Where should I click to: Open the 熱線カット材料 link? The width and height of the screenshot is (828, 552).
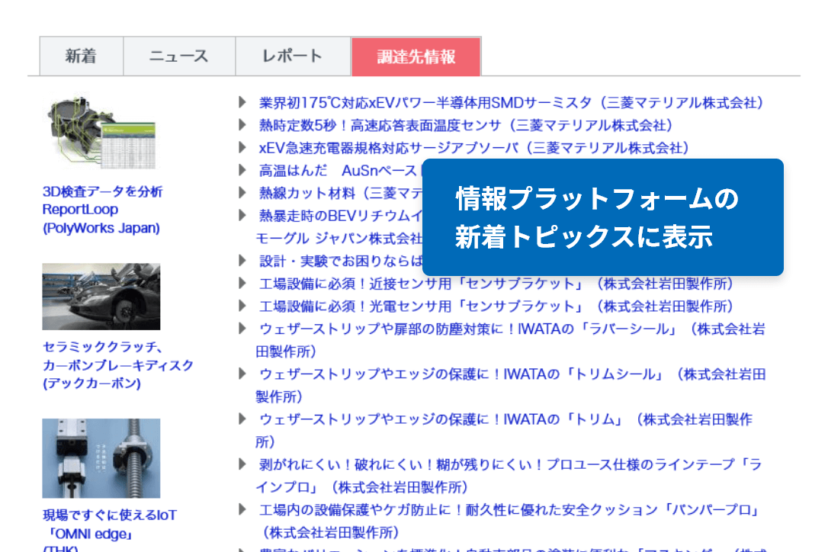pyautogui.click(x=340, y=194)
